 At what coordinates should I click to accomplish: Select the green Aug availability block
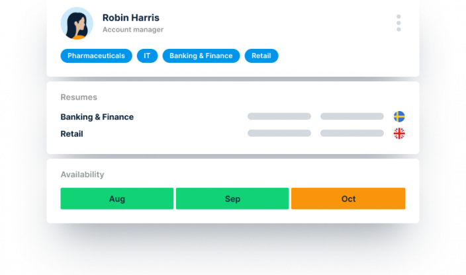point(117,199)
